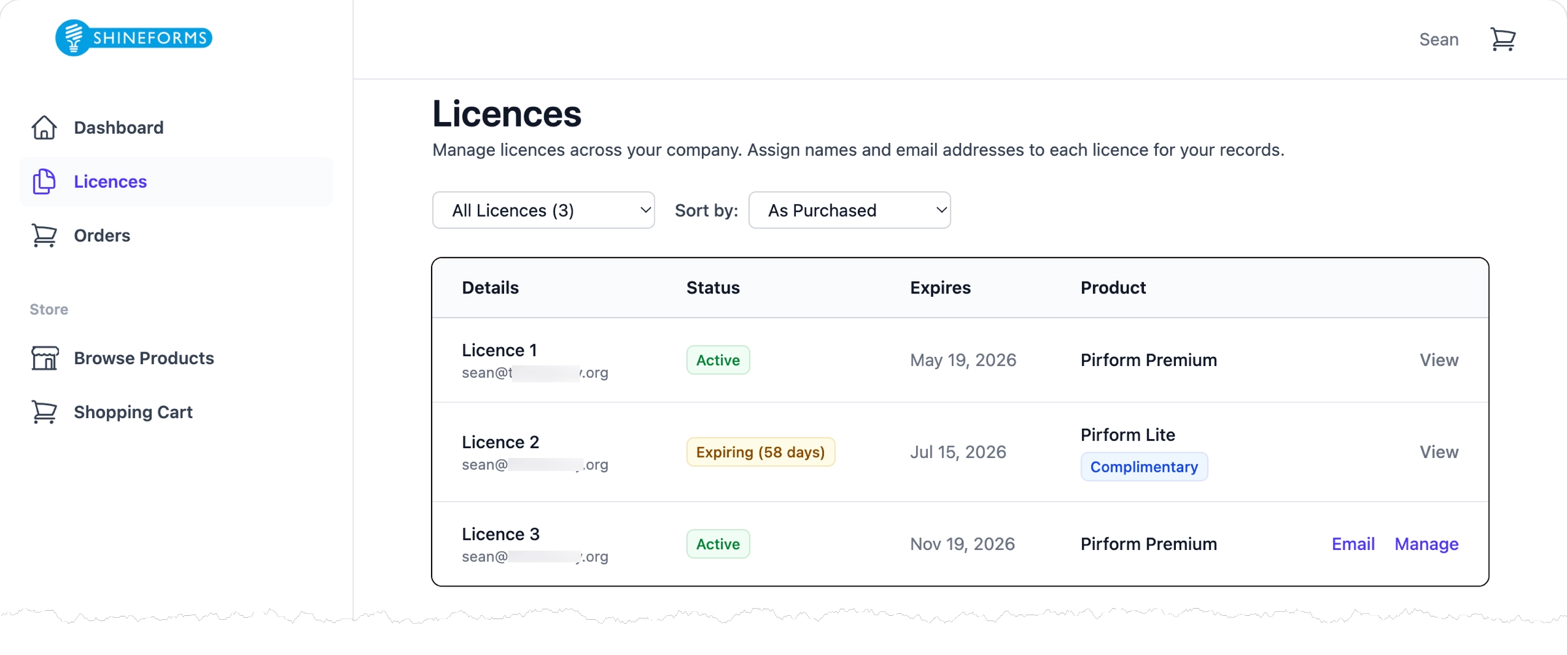Screen dimensions: 1567x655
Task: Click the Expires column header
Action: pyautogui.click(x=940, y=288)
